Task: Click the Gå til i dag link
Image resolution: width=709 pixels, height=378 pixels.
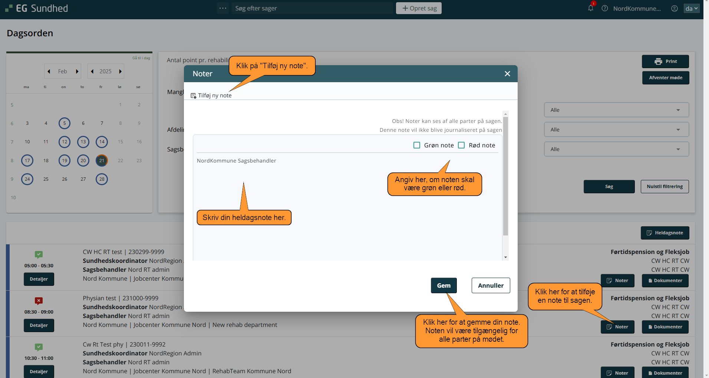Action: (x=141, y=58)
